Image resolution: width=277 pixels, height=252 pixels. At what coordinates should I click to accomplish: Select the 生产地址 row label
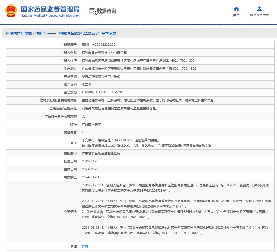click(70, 69)
